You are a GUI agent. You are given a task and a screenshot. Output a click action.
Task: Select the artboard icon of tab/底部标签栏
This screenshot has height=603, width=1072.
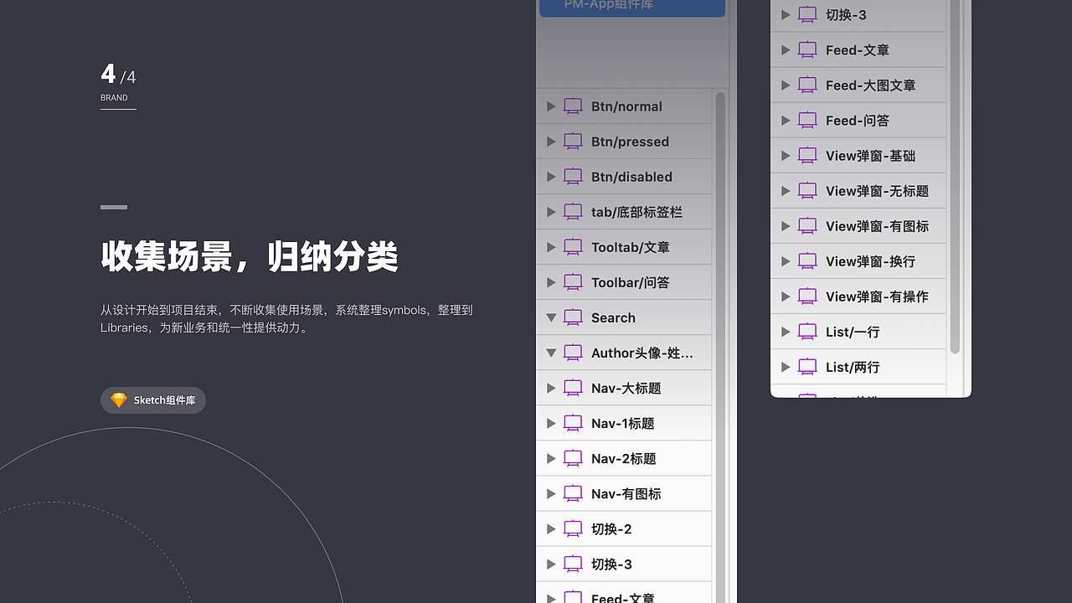pyautogui.click(x=573, y=212)
